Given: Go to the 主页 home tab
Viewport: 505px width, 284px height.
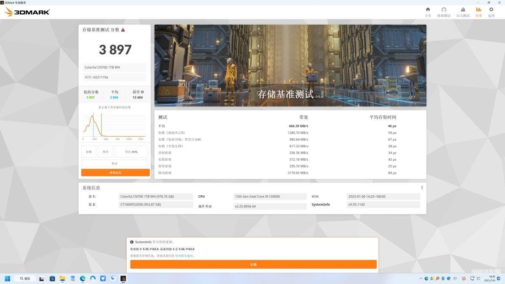Looking at the screenshot, I should [x=428, y=12].
